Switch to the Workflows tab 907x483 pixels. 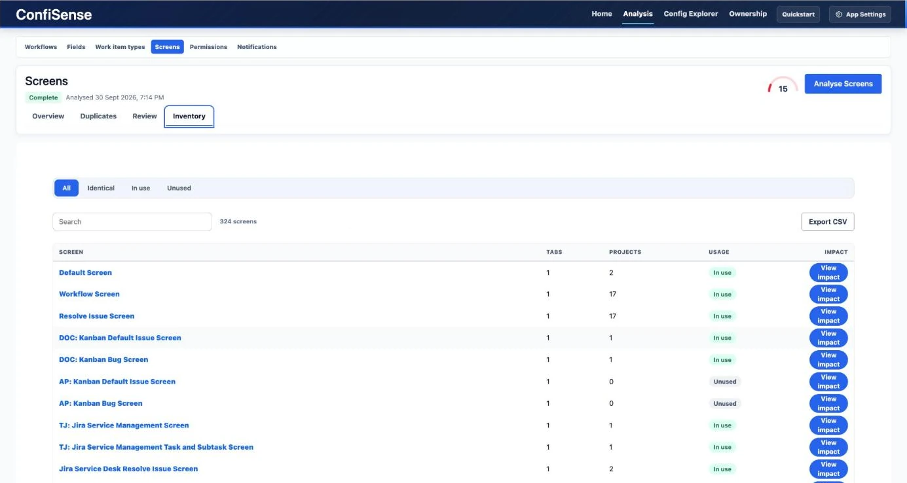coord(41,47)
